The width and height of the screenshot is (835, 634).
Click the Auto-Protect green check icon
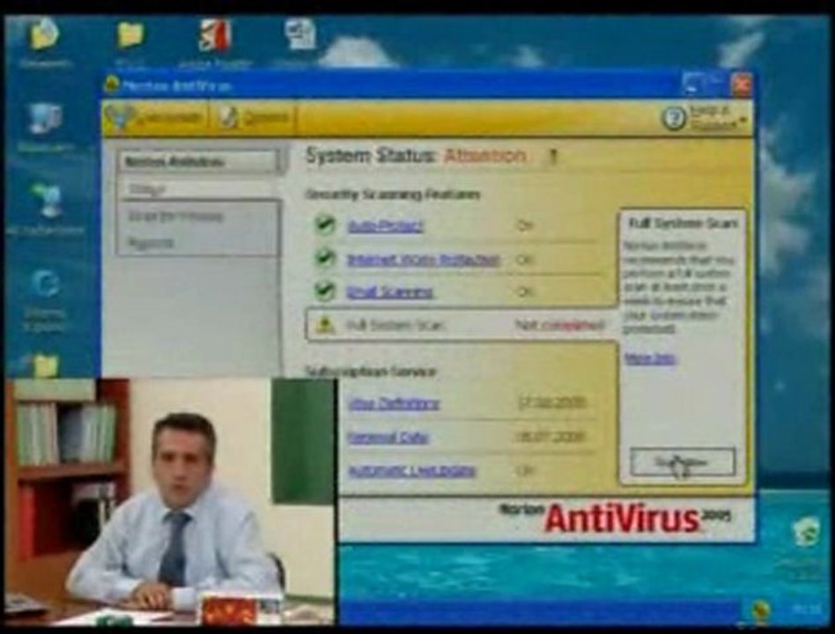pyautogui.click(x=324, y=225)
